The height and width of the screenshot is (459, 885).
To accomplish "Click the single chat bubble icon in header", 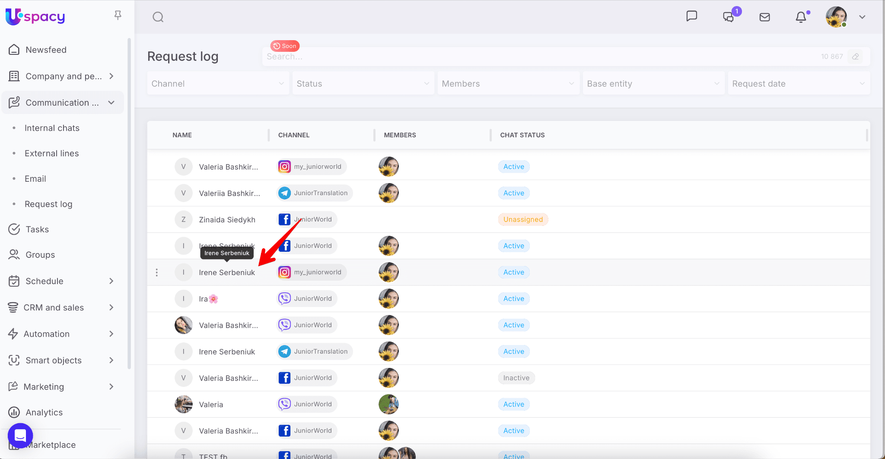I will pyautogui.click(x=691, y=16).
